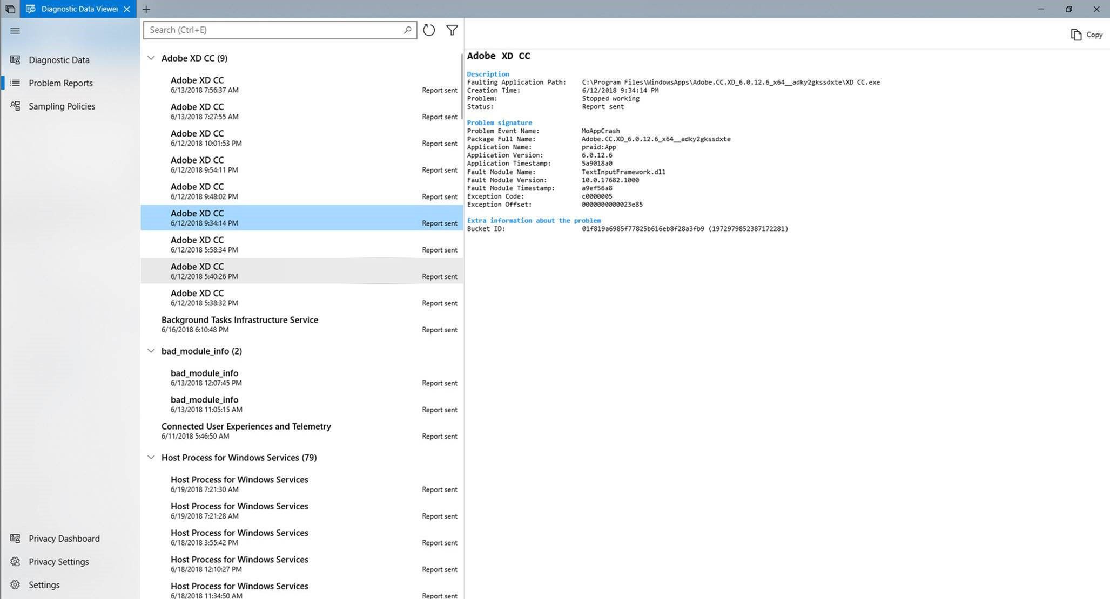Click the refresh icon next to search
This screenshot has height=599, width=1110.
(x=429, y=30)
